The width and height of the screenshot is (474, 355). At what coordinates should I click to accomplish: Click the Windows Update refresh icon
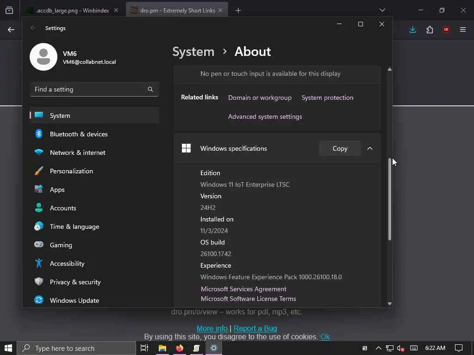pos(39,300)
